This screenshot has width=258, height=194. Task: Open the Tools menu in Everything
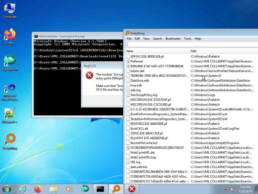click(x=187, y=39)
